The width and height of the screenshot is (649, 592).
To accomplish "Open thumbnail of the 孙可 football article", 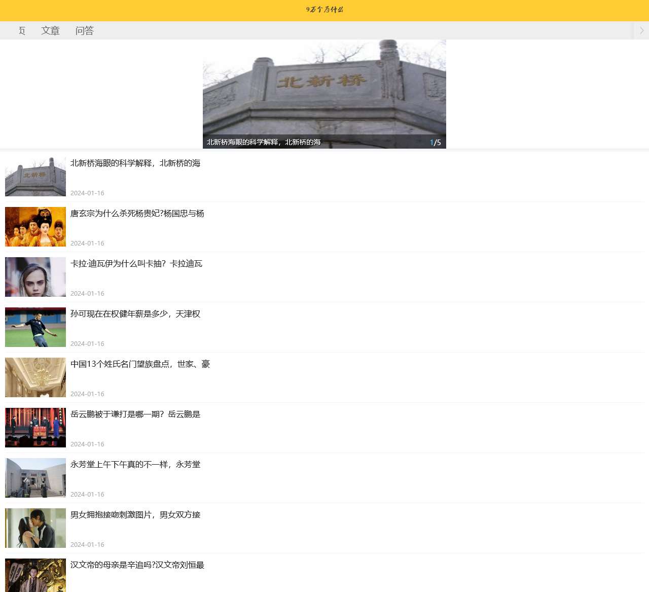I will tap(35, 327).
